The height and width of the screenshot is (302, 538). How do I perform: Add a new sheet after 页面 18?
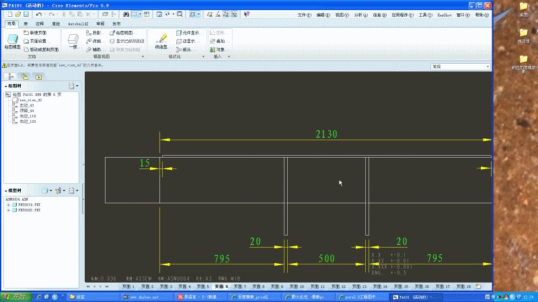(478, 287)
